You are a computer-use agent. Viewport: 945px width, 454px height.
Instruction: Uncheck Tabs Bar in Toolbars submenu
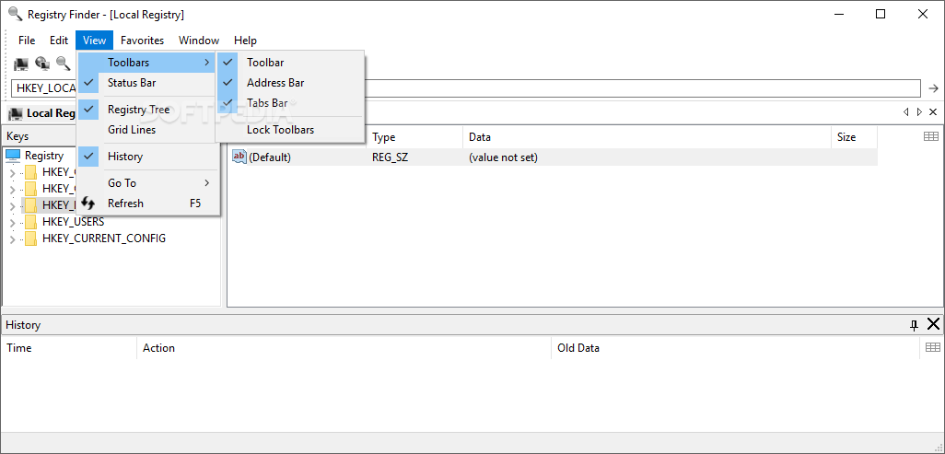[290, 103]
